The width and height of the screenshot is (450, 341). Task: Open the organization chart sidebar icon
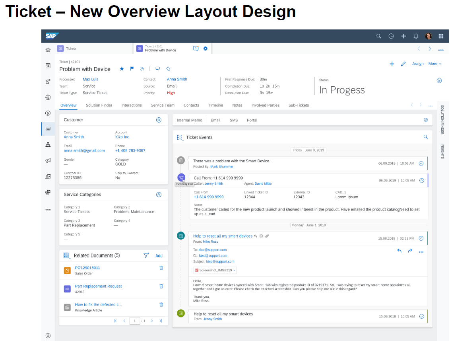pyautogui.click(x=48, y=145)
